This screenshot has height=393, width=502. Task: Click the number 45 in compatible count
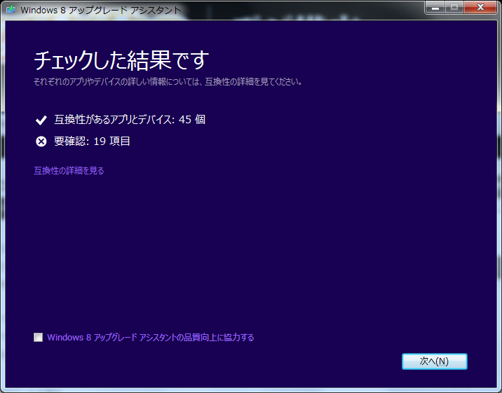tap(185, 120)
